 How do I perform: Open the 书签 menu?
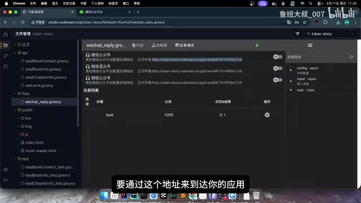(x=83, y=3)
